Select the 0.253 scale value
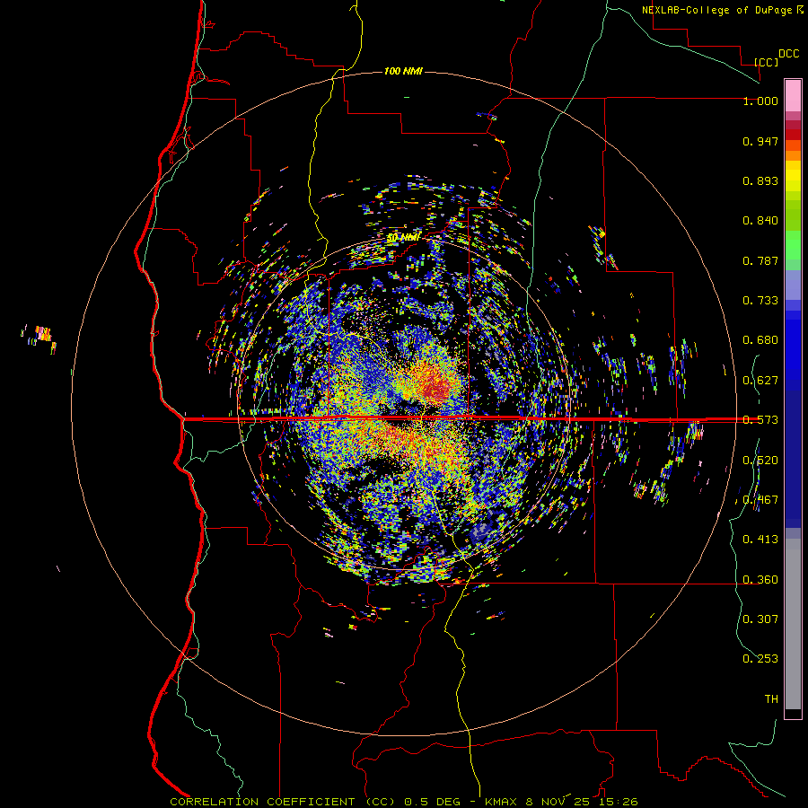The image size is (808, 808). point(760,659)
